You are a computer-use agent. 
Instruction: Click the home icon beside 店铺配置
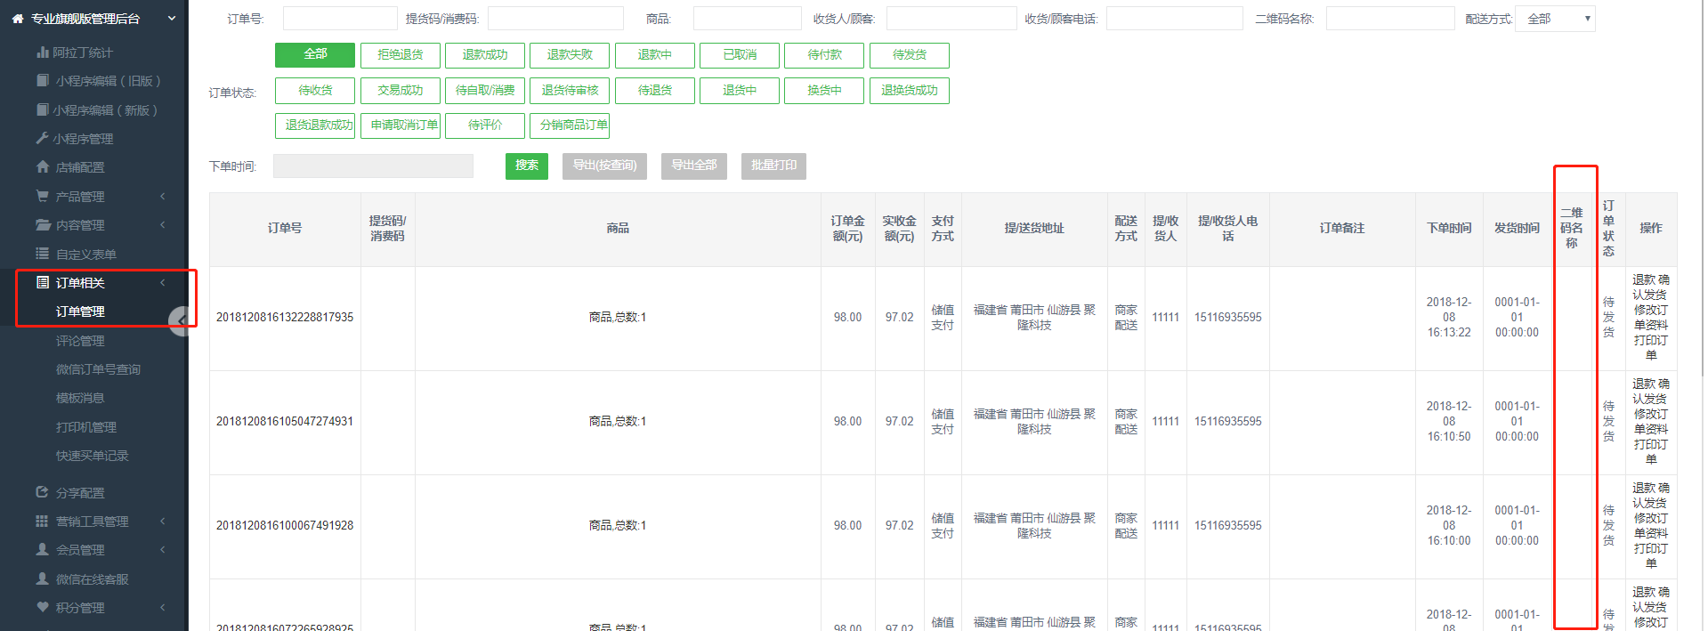click(42, 167)
